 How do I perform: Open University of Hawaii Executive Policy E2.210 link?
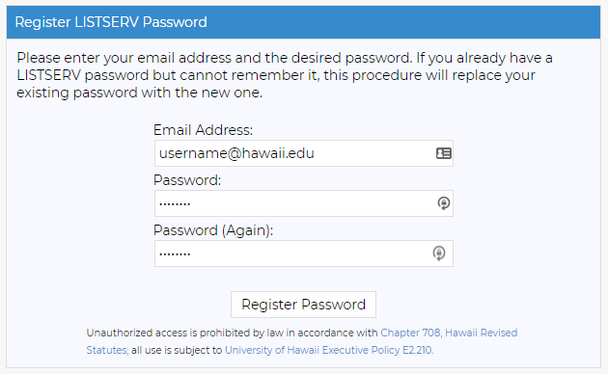point(329,350)
